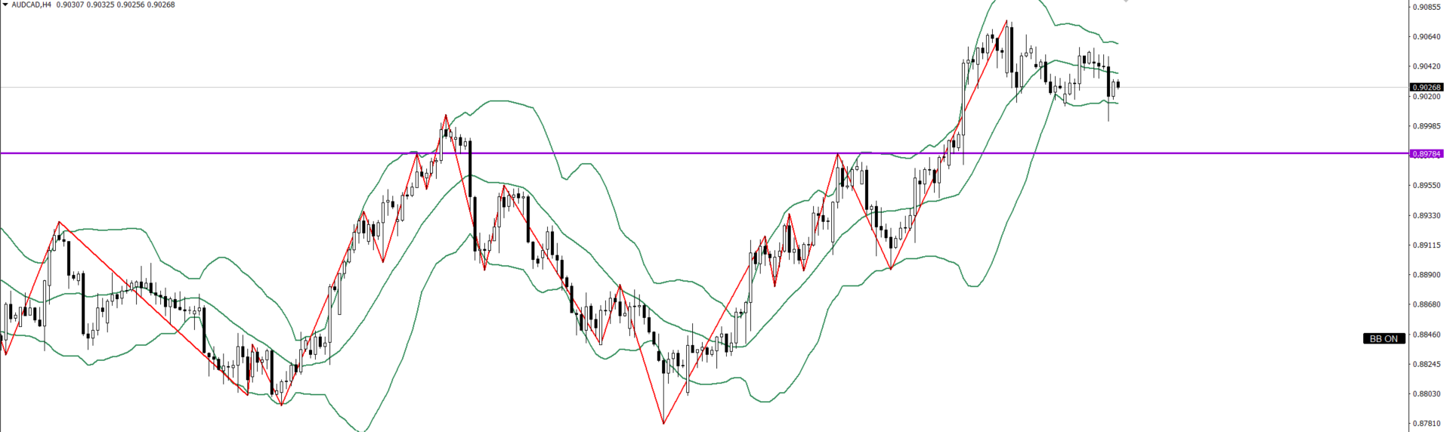Select the lower Bollinger band's right end
Image resolution: width=1447 pixels, height=432 pixels.
1117,103
